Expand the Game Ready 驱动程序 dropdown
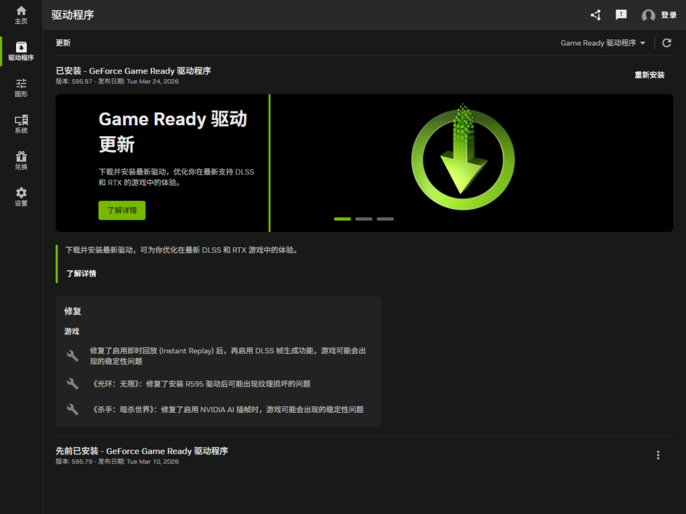 pyautogui.click(x=603, y=43)
